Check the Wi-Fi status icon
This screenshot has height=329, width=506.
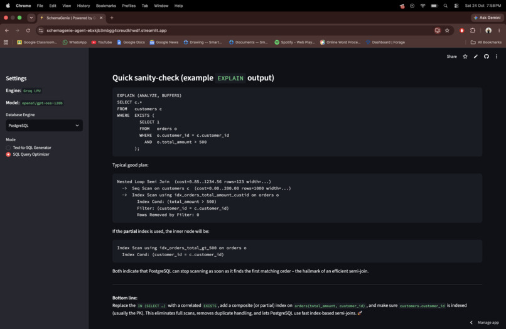click(423, 6)
